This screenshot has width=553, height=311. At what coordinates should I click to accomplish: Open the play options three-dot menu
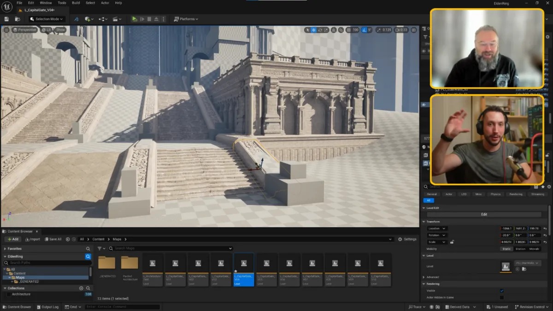[164, 19]
